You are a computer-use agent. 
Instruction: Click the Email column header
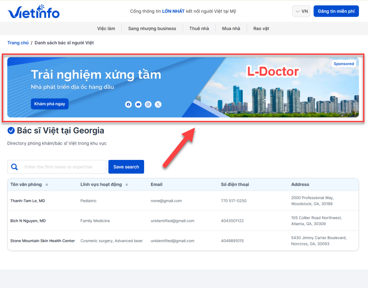coord(156,185)
